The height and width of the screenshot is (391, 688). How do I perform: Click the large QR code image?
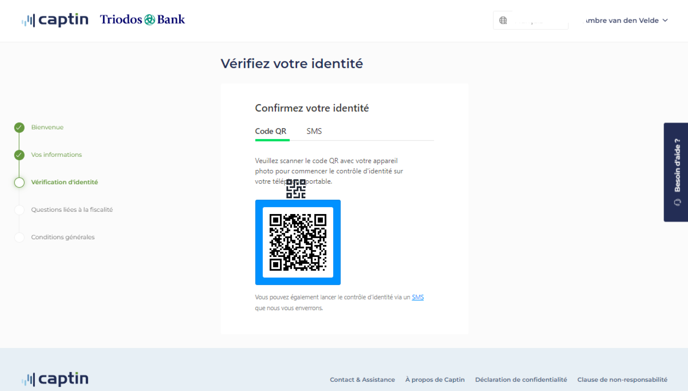click(x=298, y=242)
